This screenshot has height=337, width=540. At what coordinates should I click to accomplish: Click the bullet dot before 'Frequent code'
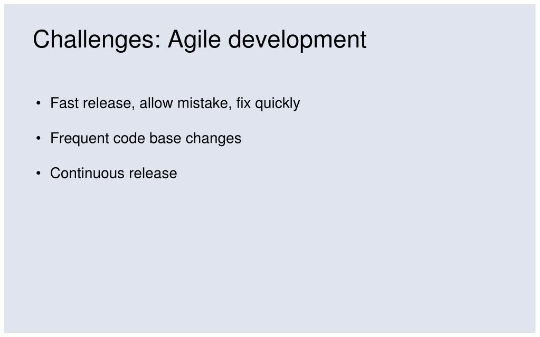click(x=38, y=138)
